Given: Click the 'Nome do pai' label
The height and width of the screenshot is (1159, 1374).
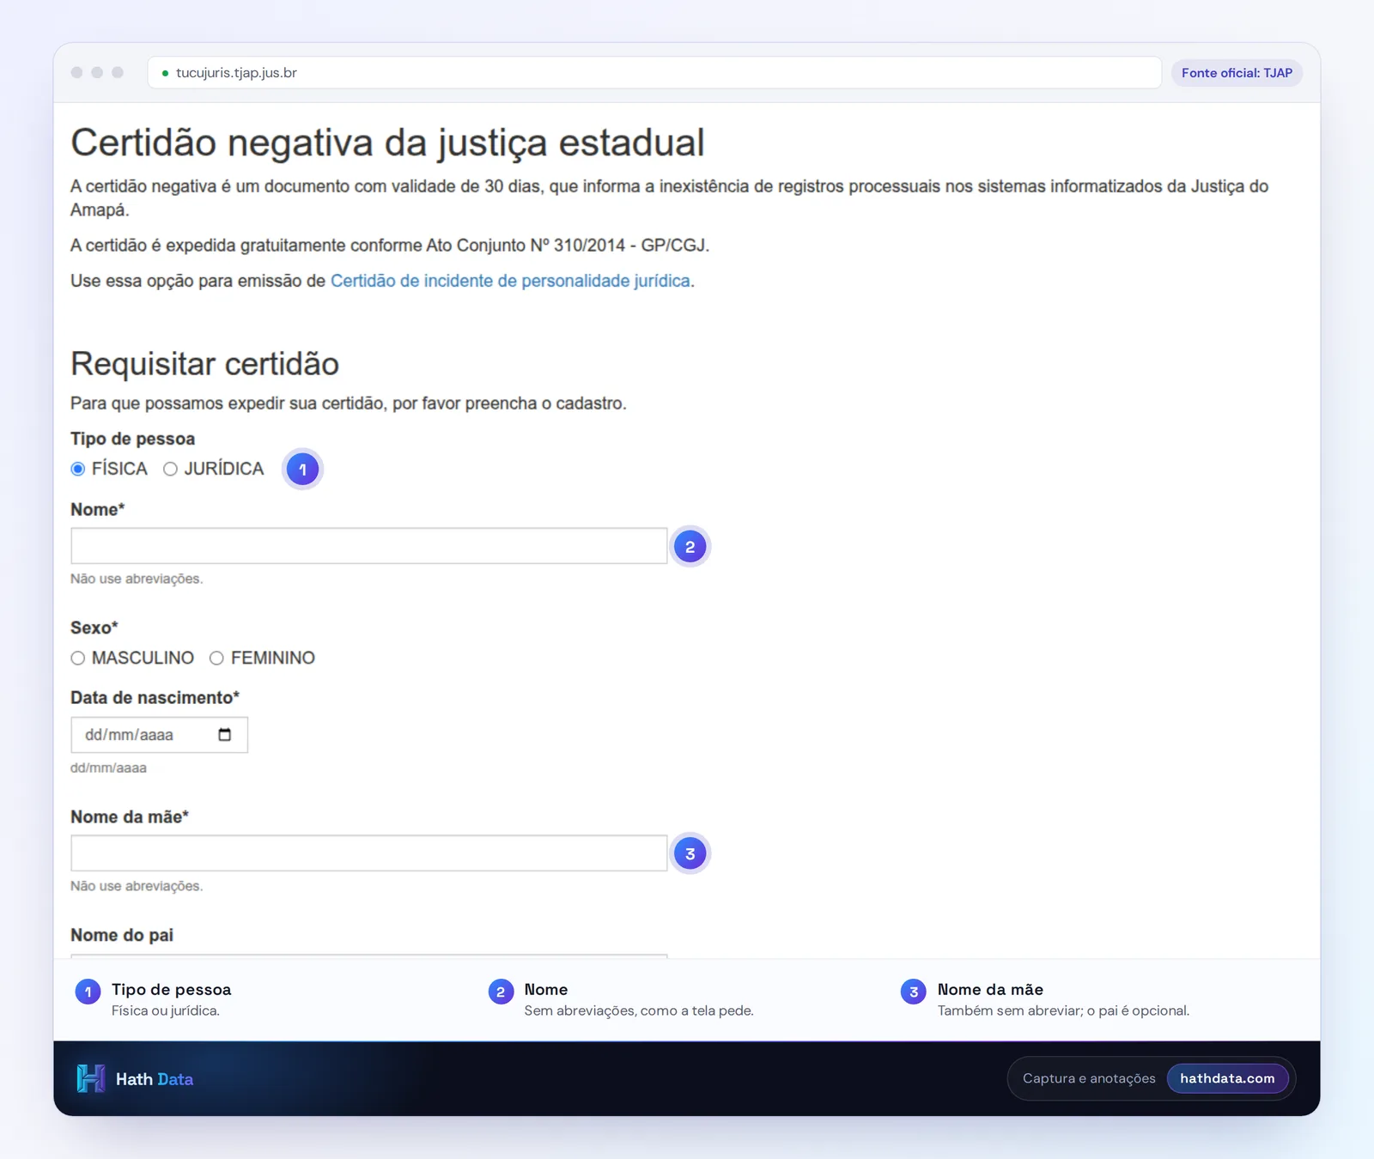Looking at the screenshot, I should 122,935.
